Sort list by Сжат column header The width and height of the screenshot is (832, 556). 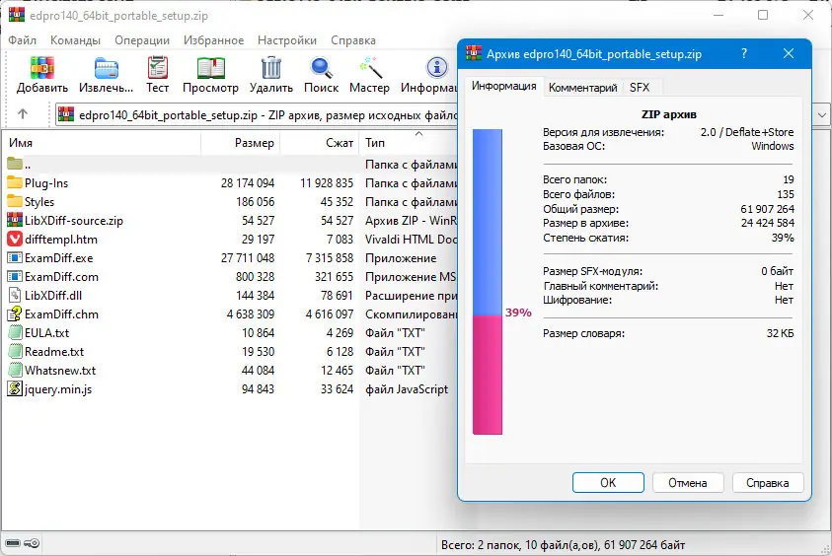click(x=320, y=143)
